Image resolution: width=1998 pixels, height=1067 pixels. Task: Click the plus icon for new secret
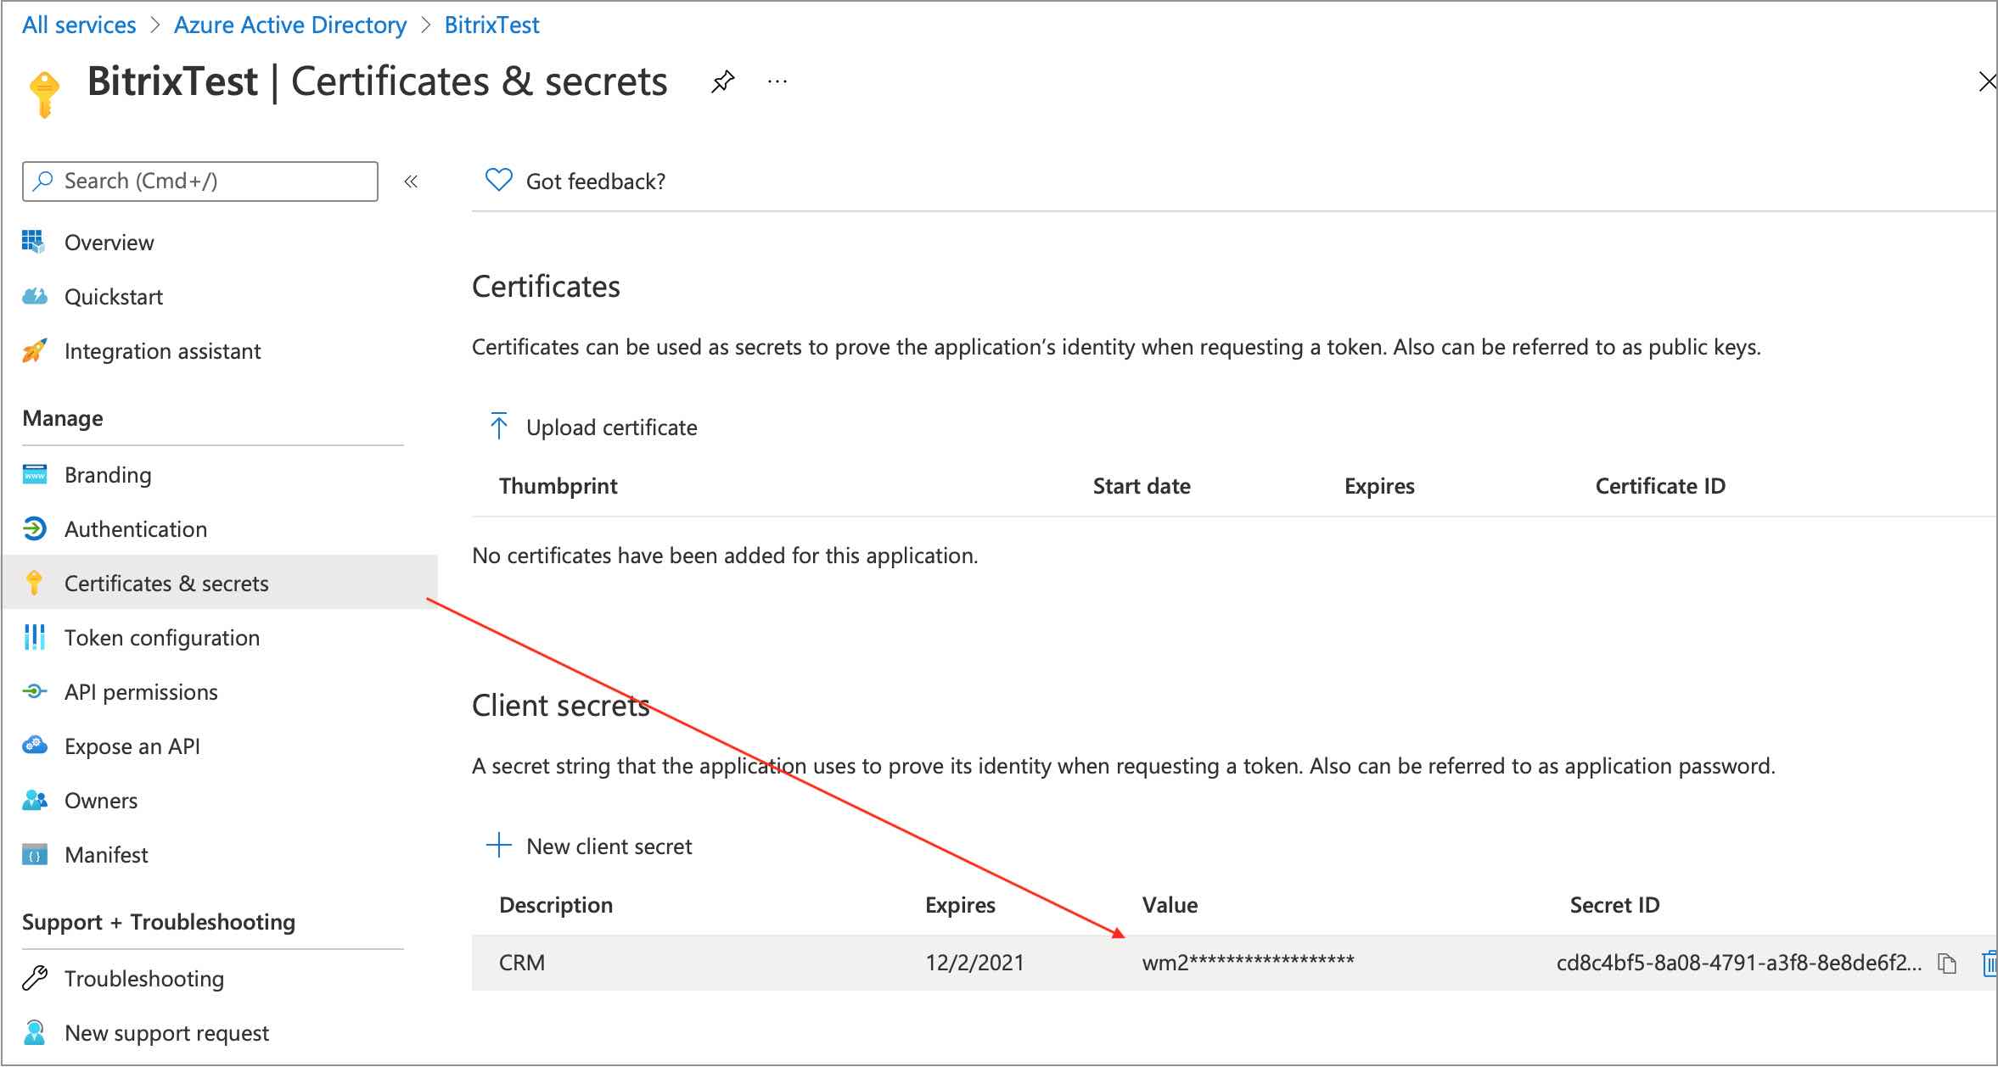click(498, 845)
